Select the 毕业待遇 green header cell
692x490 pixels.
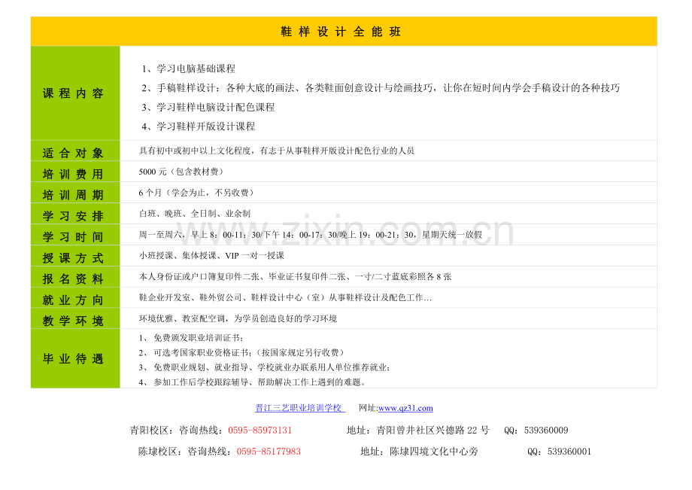74,359
